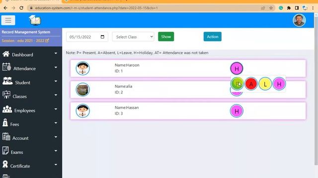Screen dimensions: 318x178
Task: Edit session icon next to 2021 - 2022
Action: coord(47,41)
